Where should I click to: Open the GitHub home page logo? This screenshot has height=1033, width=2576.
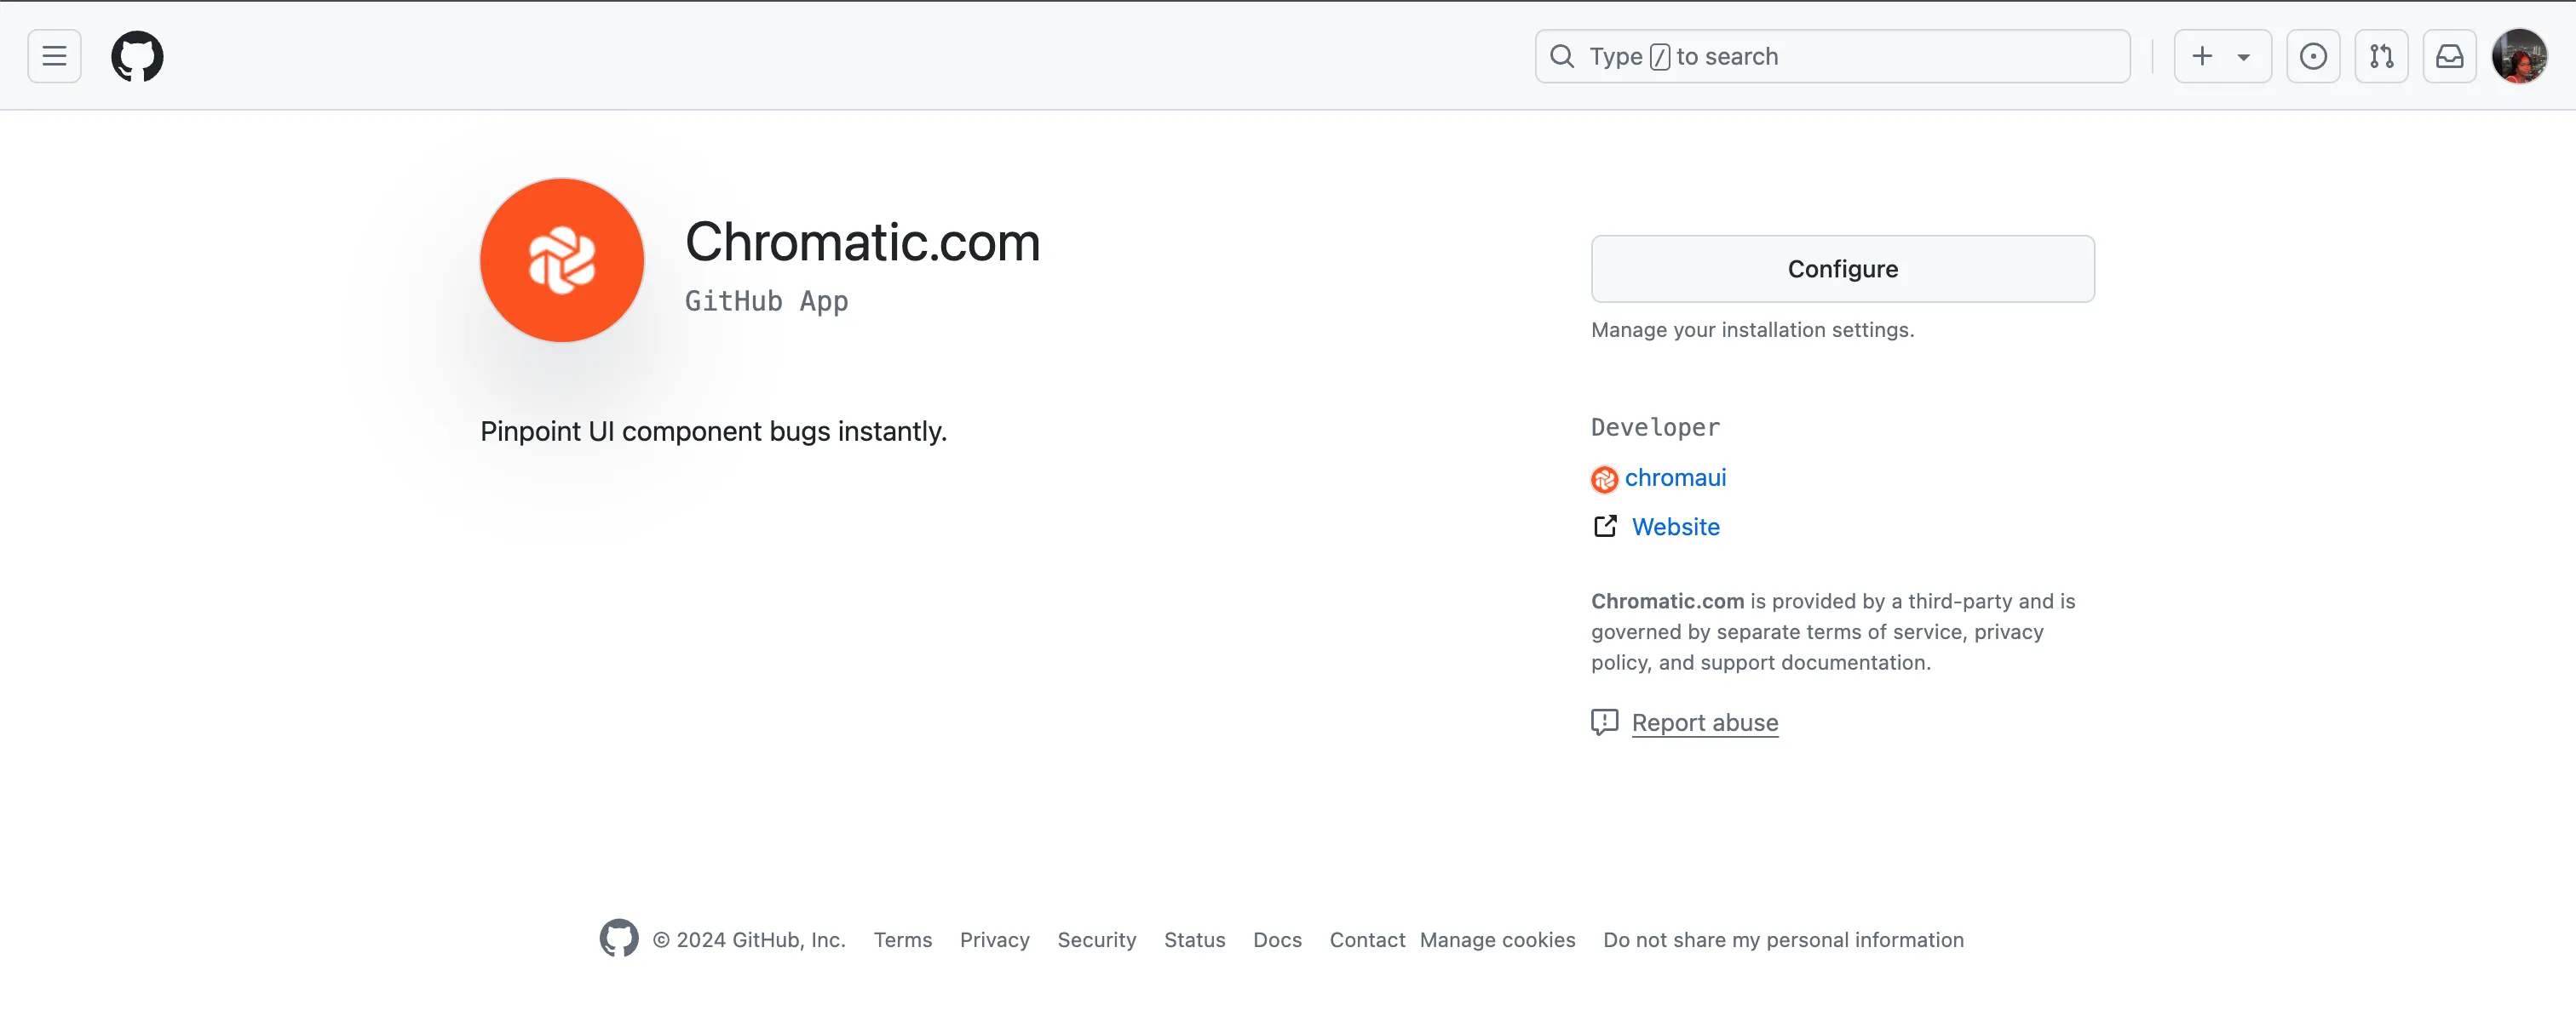click(137, 56)
